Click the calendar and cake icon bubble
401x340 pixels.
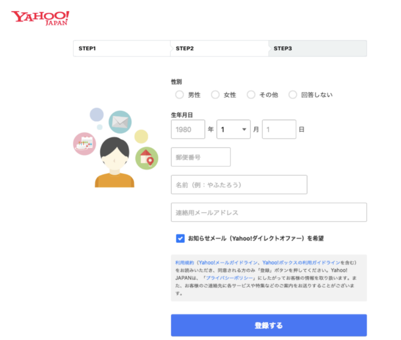coord(85,143)
